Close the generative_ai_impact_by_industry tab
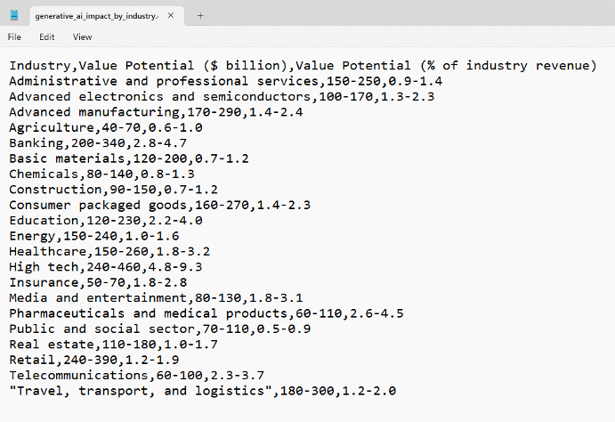The width and height of the screenshot is (615, 422). (x=171, y=15)
